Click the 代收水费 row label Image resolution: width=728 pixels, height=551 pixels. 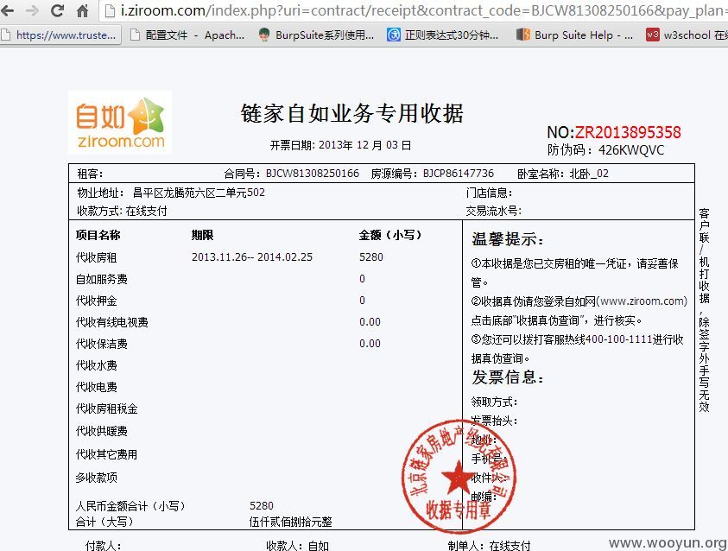tap(96, 365)
